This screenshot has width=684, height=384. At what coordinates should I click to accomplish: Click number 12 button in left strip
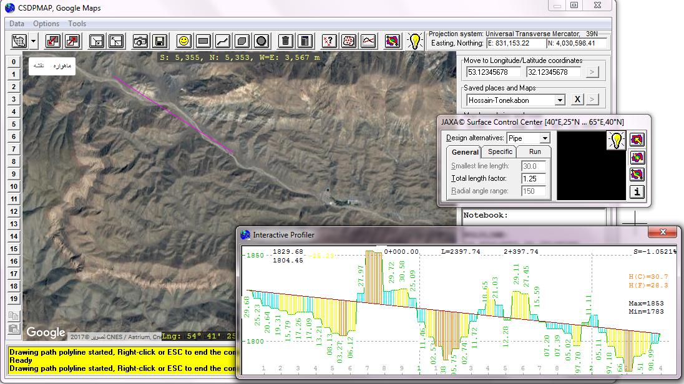pyautogui.click(x=14, y=211)
